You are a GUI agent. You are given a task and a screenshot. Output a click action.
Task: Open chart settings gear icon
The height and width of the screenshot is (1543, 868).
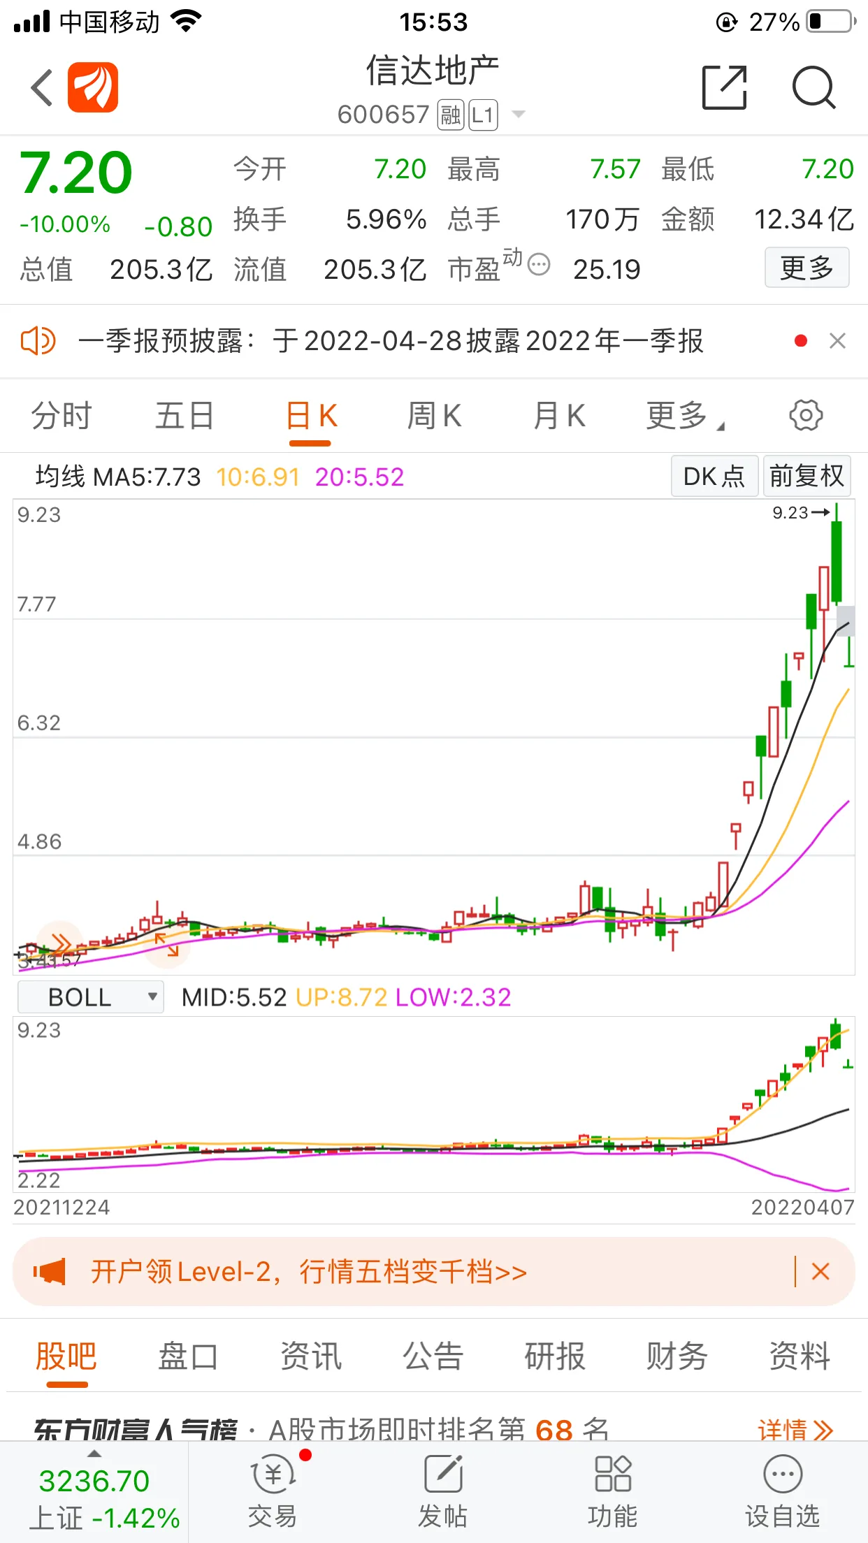(x=806, y=416)
